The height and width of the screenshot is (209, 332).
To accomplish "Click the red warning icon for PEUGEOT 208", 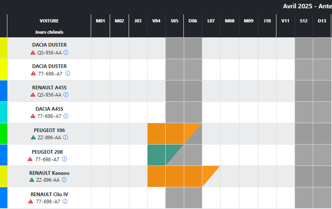I will point(30,159).
